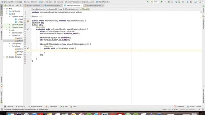205x115 pixels.
Task: Open the TODO tool window
Action: click(74, 106)
